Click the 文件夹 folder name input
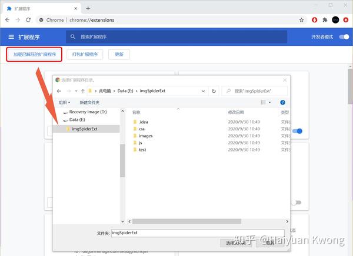This screenshot has width=353, height=256. [198, 233]
